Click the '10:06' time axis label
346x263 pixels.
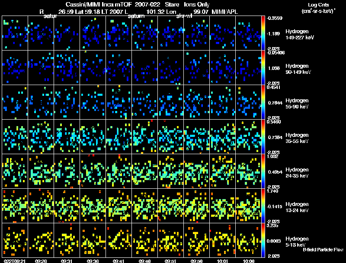(248, 261)
